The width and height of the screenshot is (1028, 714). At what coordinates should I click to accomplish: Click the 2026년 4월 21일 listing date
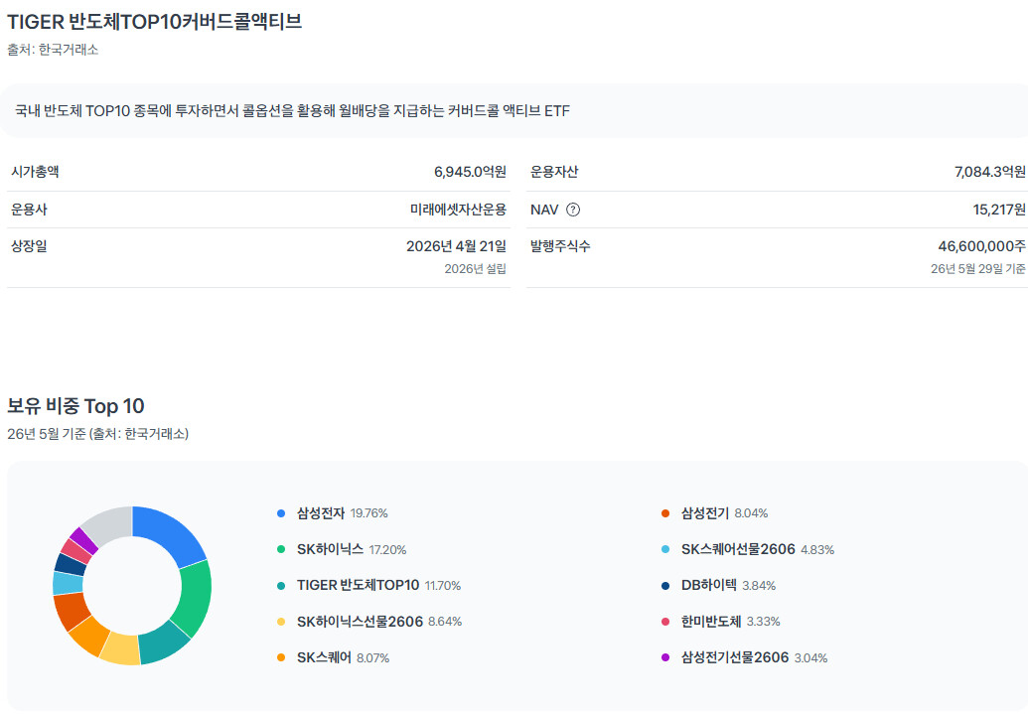(x=456, y=246)
